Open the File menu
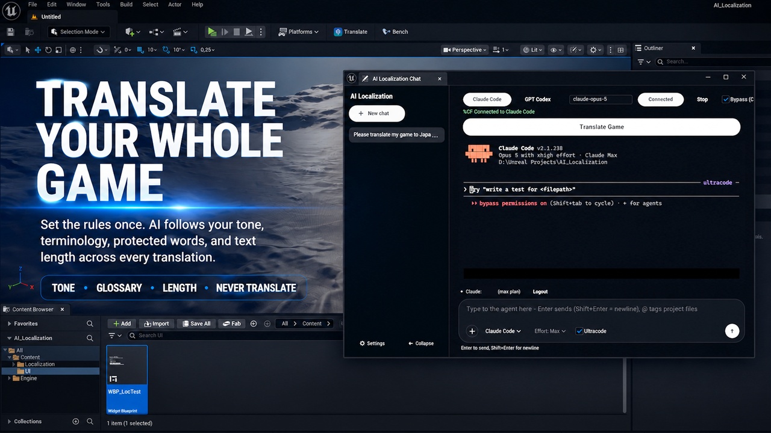 [33, 4]
